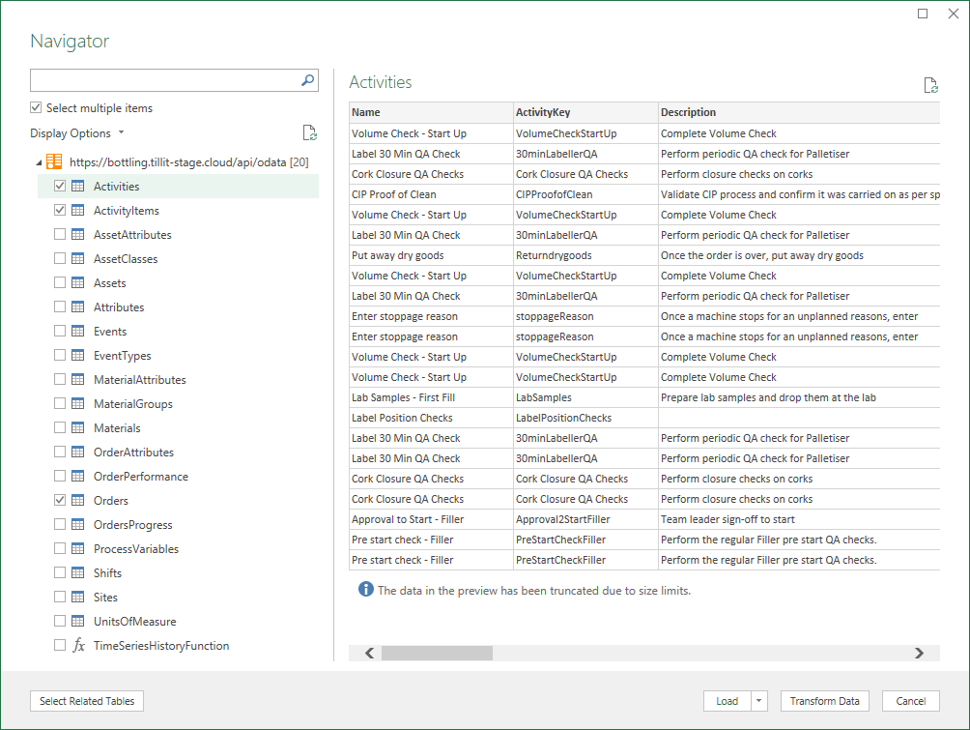Tick the Assets table checkbox
The height and width of the screenshot is (730, 970).
(x=61, y=283)
